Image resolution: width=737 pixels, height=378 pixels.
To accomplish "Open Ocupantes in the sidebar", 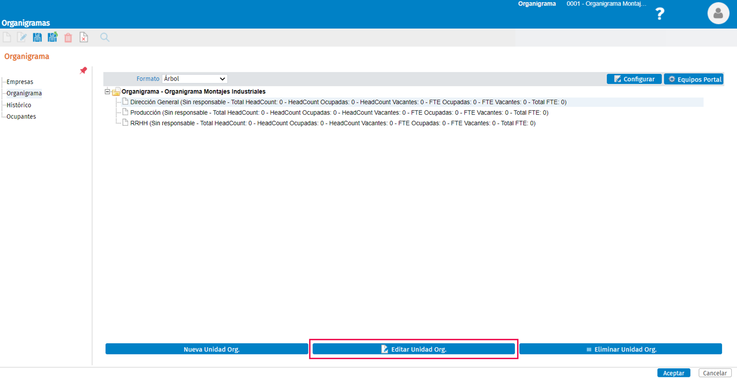I will pyautogui.click(x=21, y=117).
